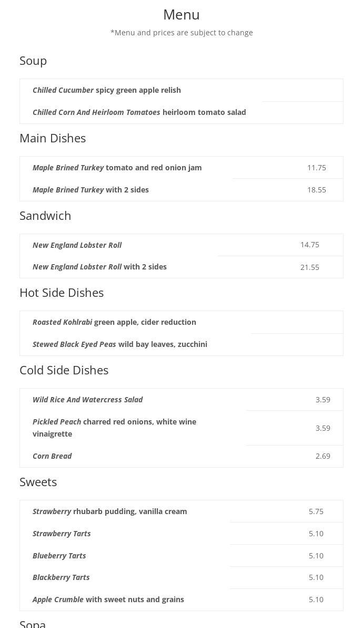
Task: Click the Menu page title
Action: pos(181,15)
